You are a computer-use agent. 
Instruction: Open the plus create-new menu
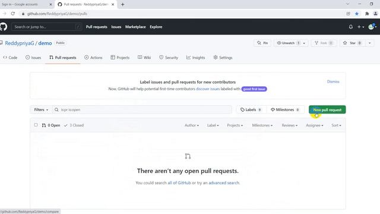click(x=360, y=27)
